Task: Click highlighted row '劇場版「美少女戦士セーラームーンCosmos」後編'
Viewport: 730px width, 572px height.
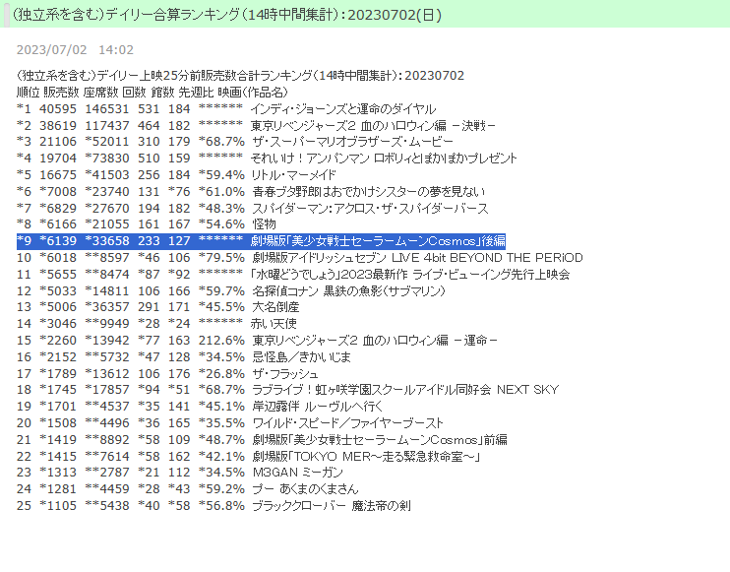Action: point(261,241)
